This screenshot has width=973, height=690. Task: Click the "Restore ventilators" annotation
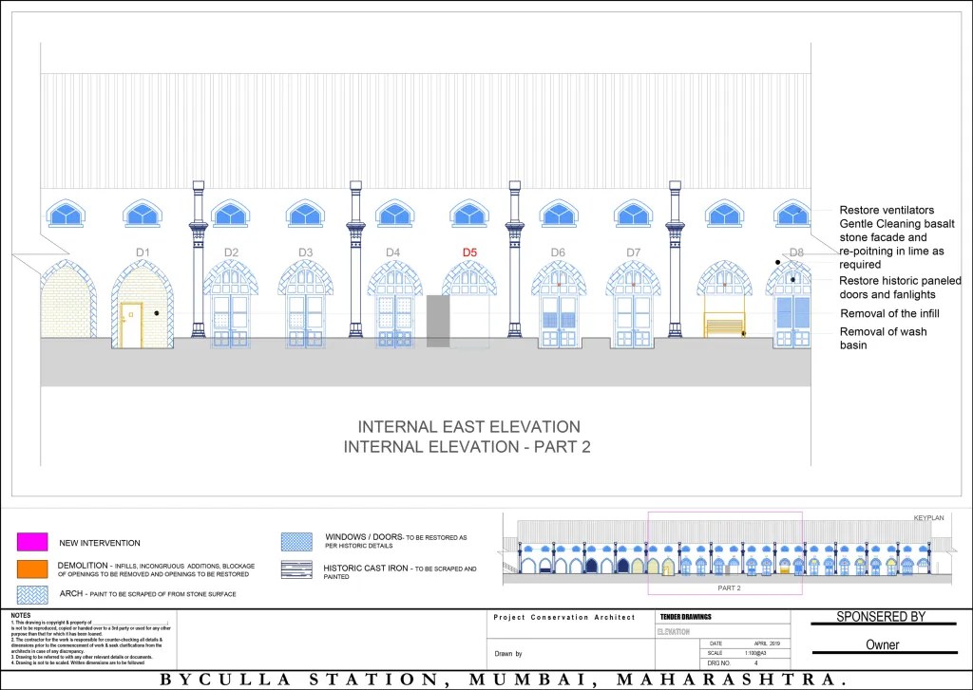887,210
